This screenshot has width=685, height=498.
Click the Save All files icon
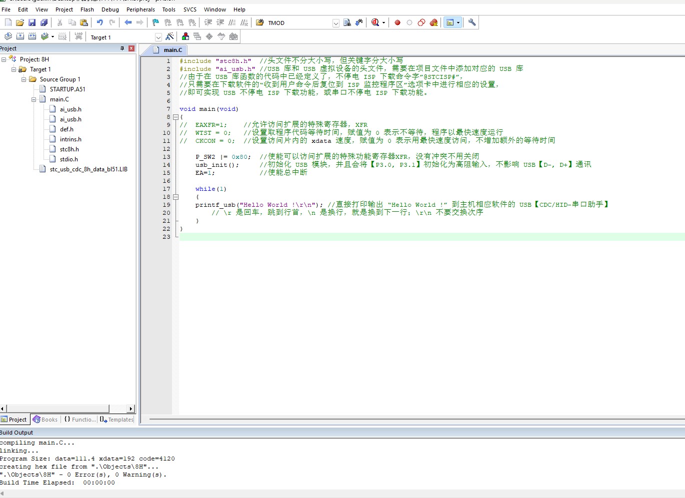(44, 22)
